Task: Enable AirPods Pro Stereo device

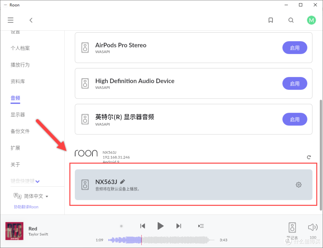Action: click(x=295, y=48)
